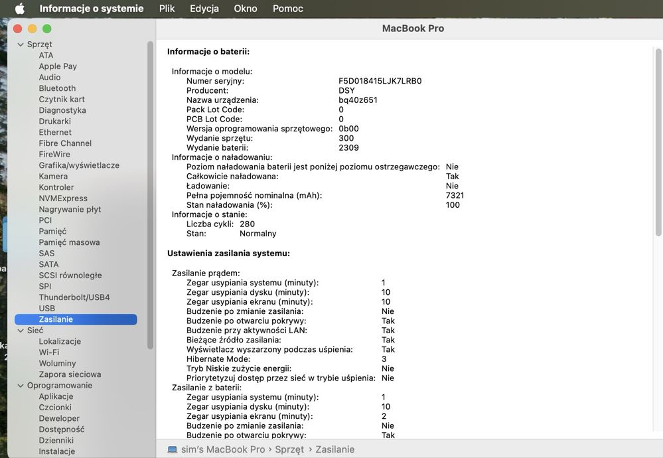Viewport: 663px width, 458px height.
Task: Open the Informacje o systemie menu
Action: pos(92,9)
